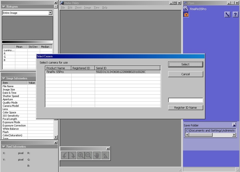240x172 pixels.
Task: Click the Item column header
Action: point(14,83)
